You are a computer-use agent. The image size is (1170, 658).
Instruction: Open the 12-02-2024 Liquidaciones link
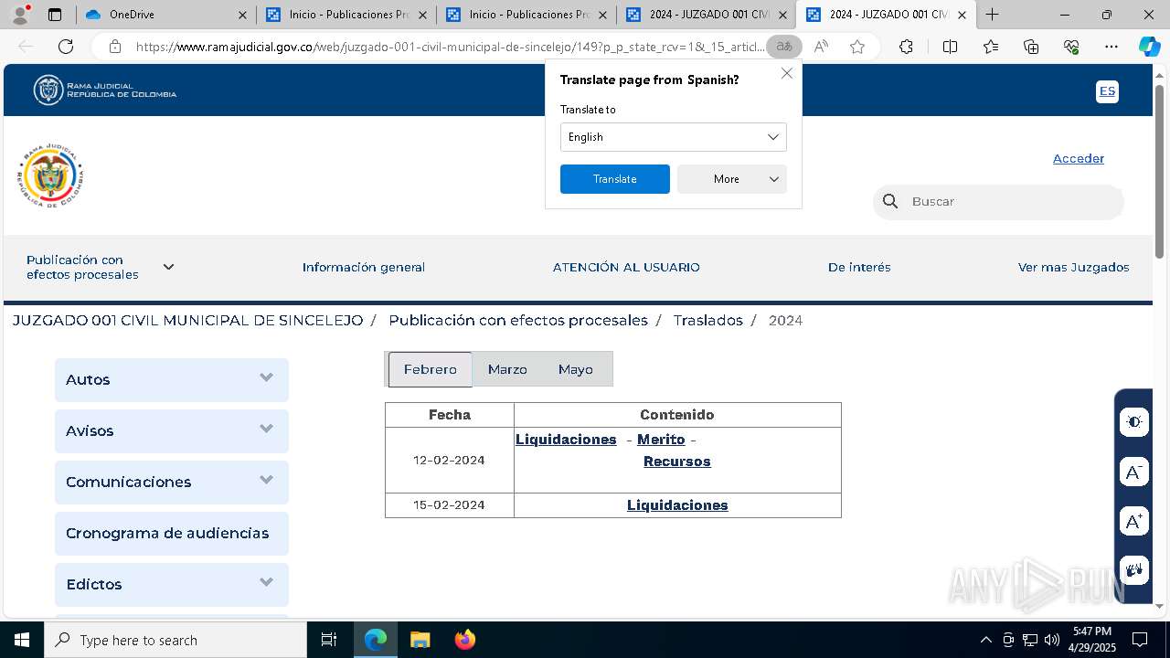(566, 440)
